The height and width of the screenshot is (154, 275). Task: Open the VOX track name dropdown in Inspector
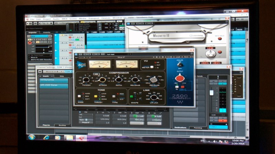pyautogui.click(x=40, y=36)
